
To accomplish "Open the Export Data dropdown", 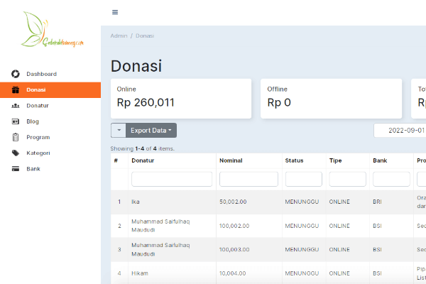I will point(151,131).
